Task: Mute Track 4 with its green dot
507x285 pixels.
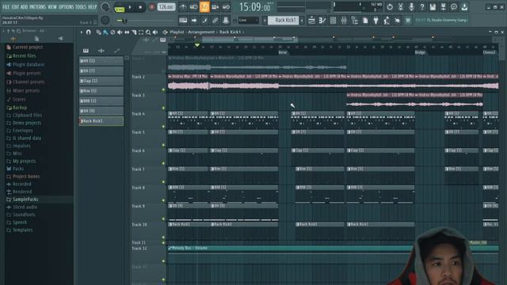Action: [163, 127]
